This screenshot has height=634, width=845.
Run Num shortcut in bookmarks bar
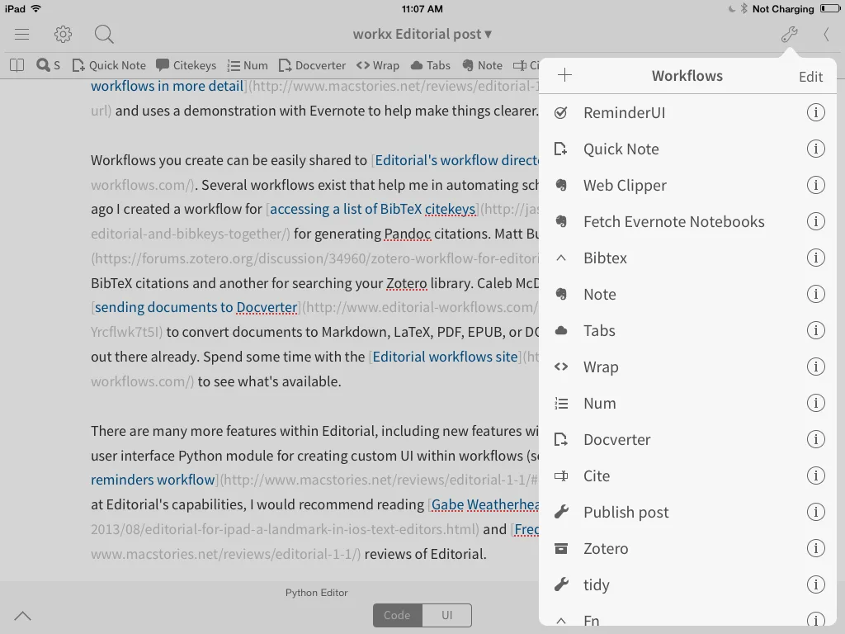point(248,66)
